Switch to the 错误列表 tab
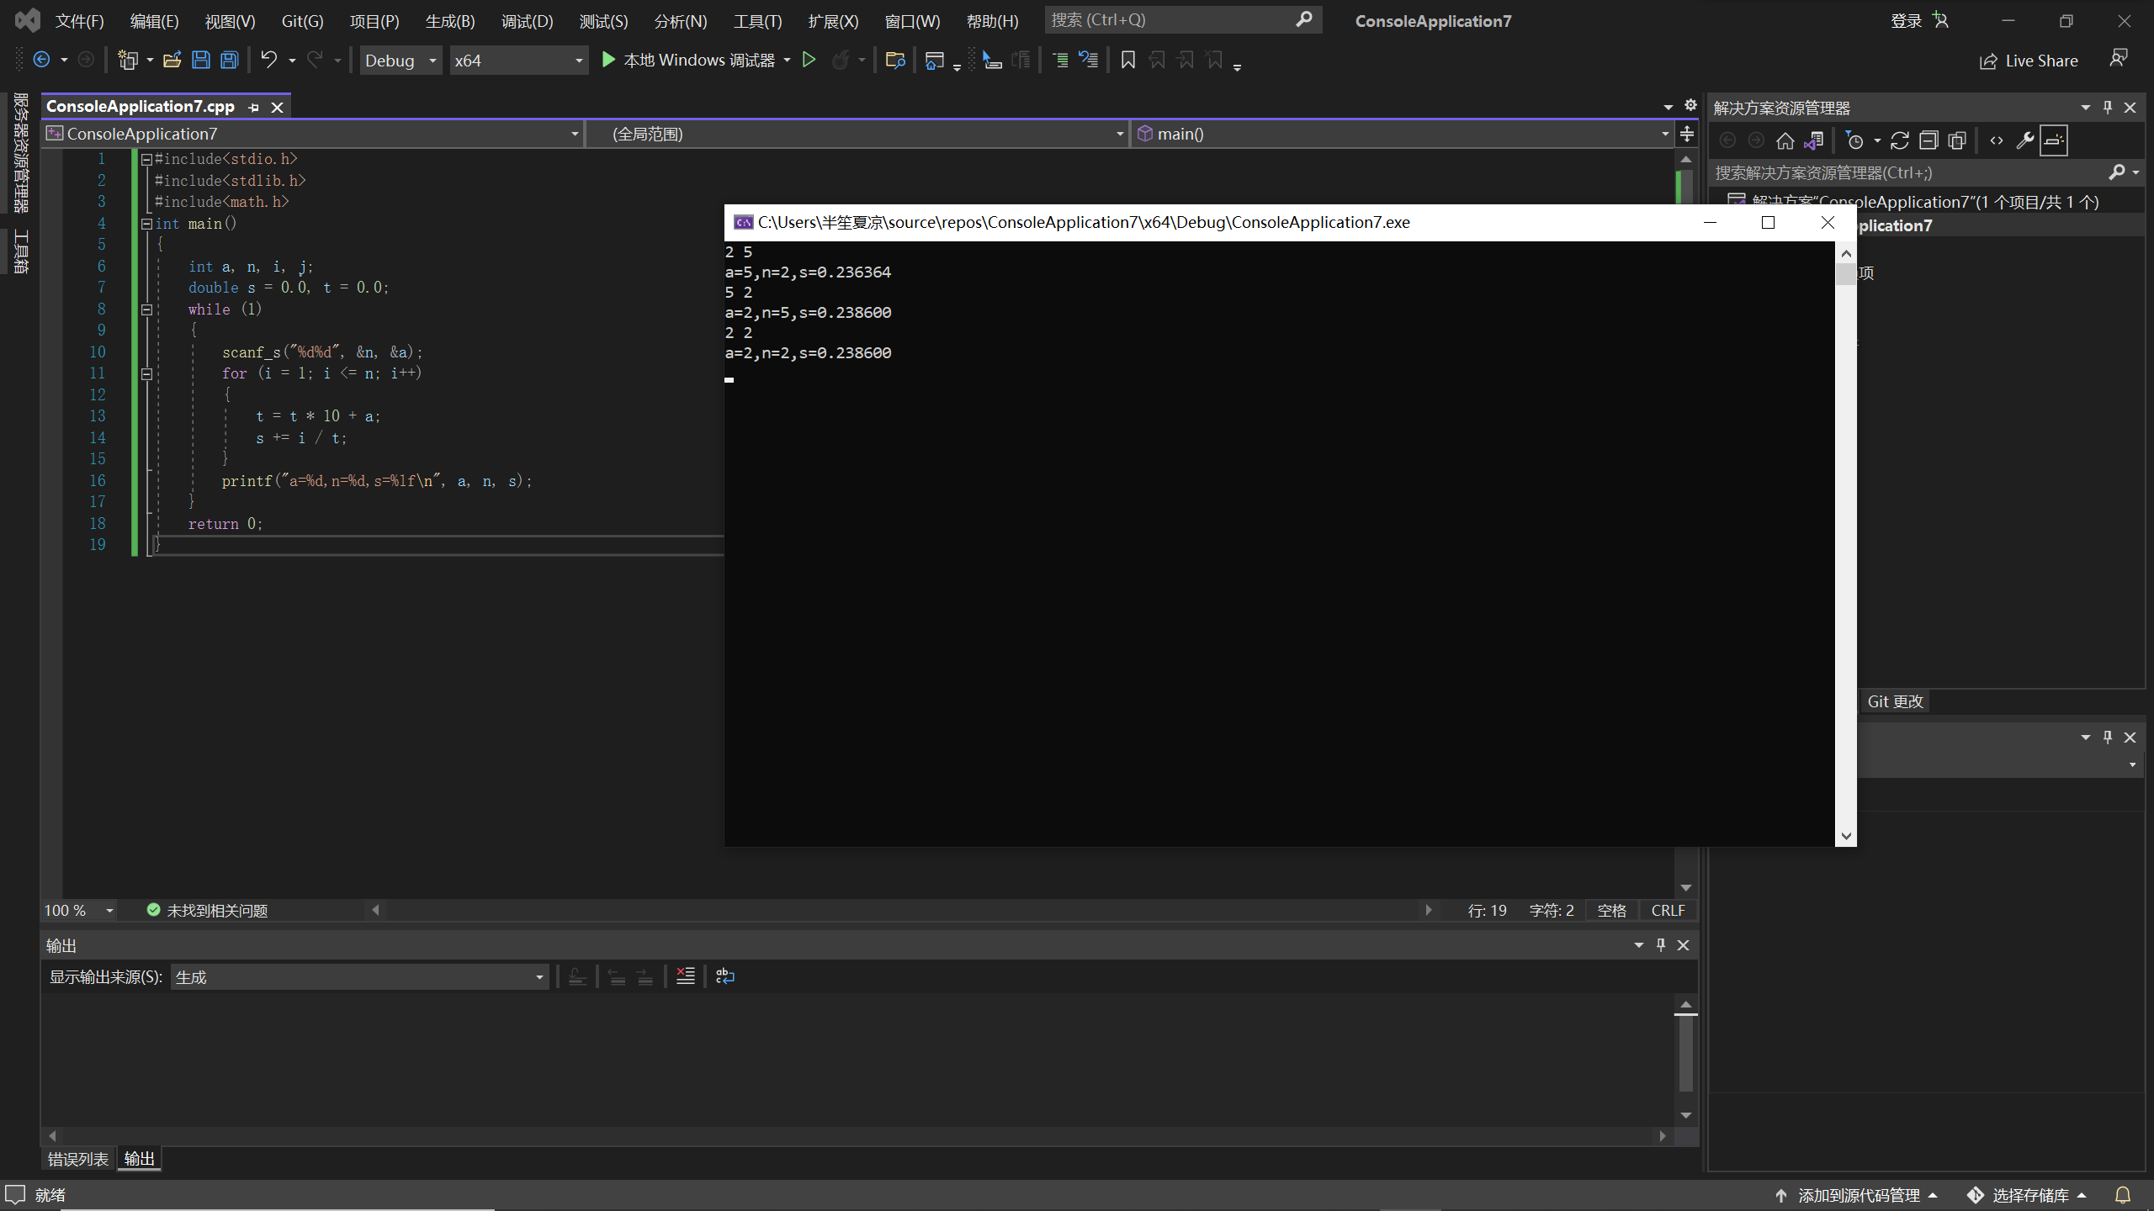Viewport: 2154px width, 1211px height. 77,1159
